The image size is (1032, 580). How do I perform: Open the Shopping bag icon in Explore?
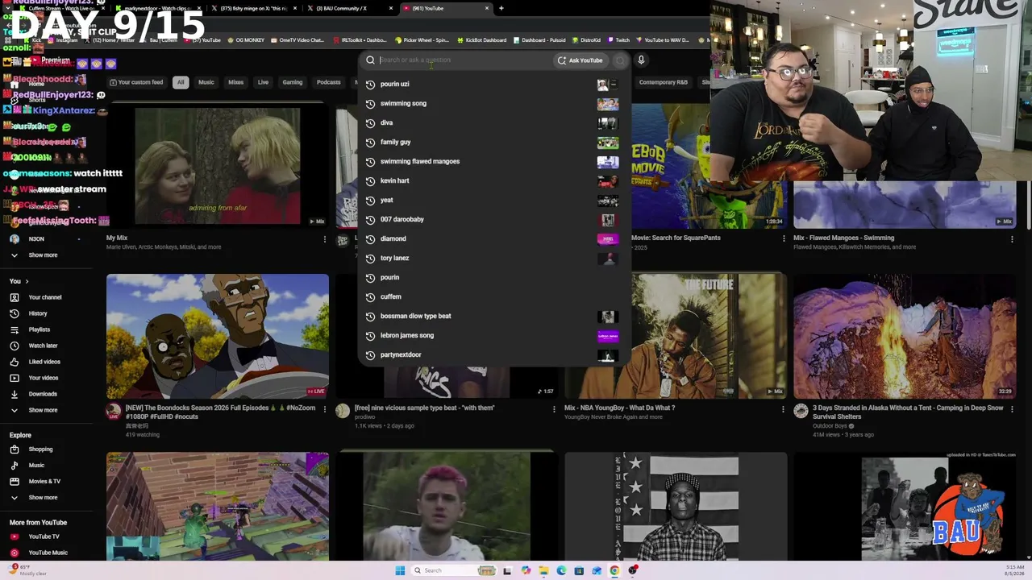[15, 449]
